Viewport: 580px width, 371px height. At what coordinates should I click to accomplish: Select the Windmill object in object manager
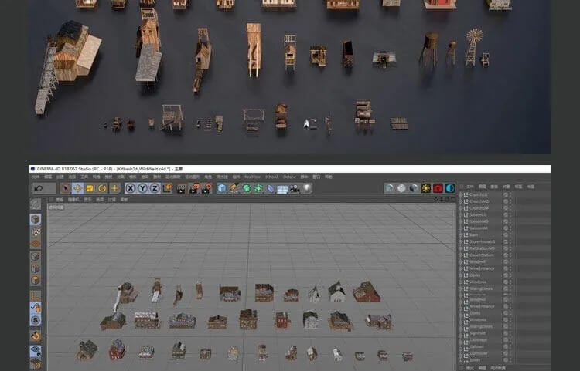[478, 262]
